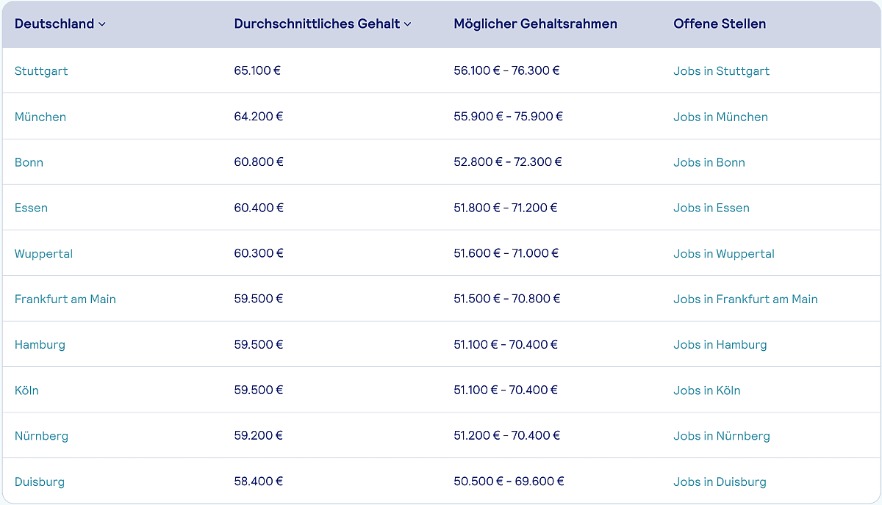The image size is (882, 505).
Task: View Jobs in Stuttgart
Action: 721,71
